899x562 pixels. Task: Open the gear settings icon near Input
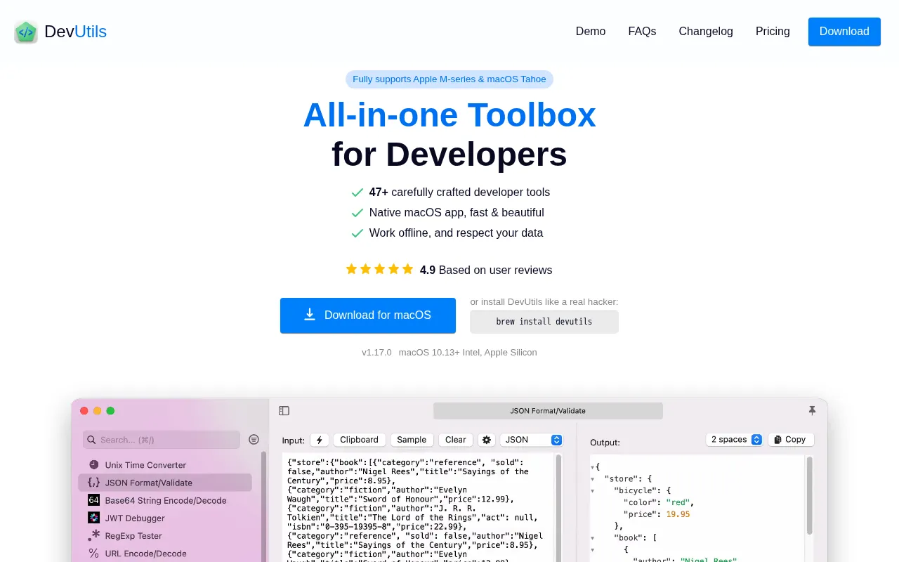[x=487, y=440]
